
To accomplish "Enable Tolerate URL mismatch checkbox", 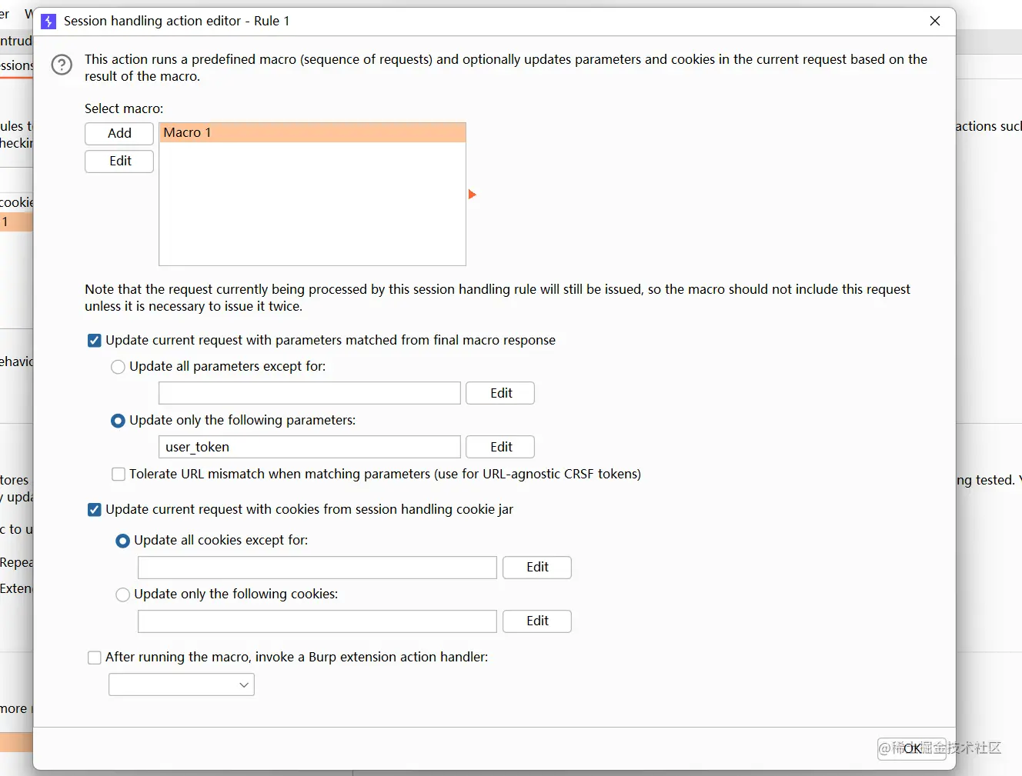I will [x=119, y=475].
